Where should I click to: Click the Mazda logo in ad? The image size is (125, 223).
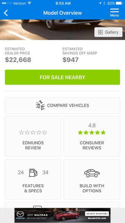point(20,215)
